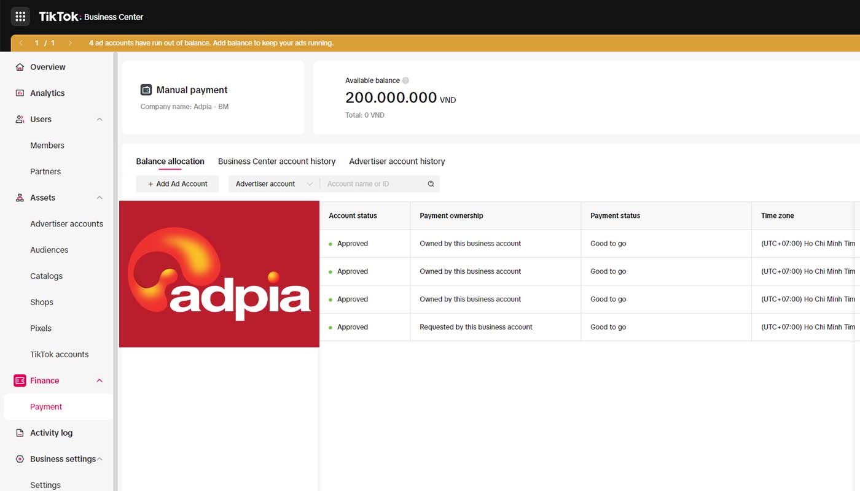The height and width of the screenshot is (491, 860).
Task: Click the 1 / 1 banner page indicator
Action: [x=45, y=43]
